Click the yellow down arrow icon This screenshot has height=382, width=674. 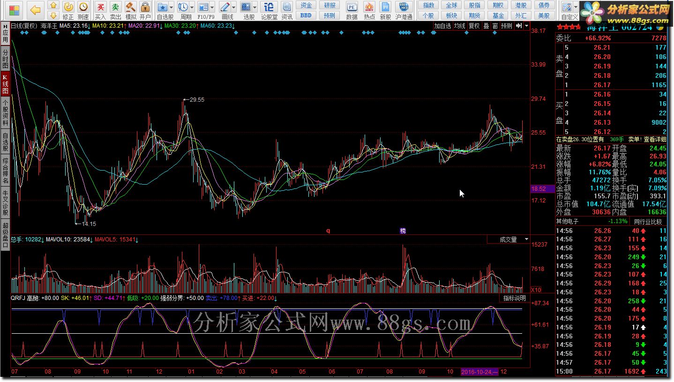click(54, 15)
